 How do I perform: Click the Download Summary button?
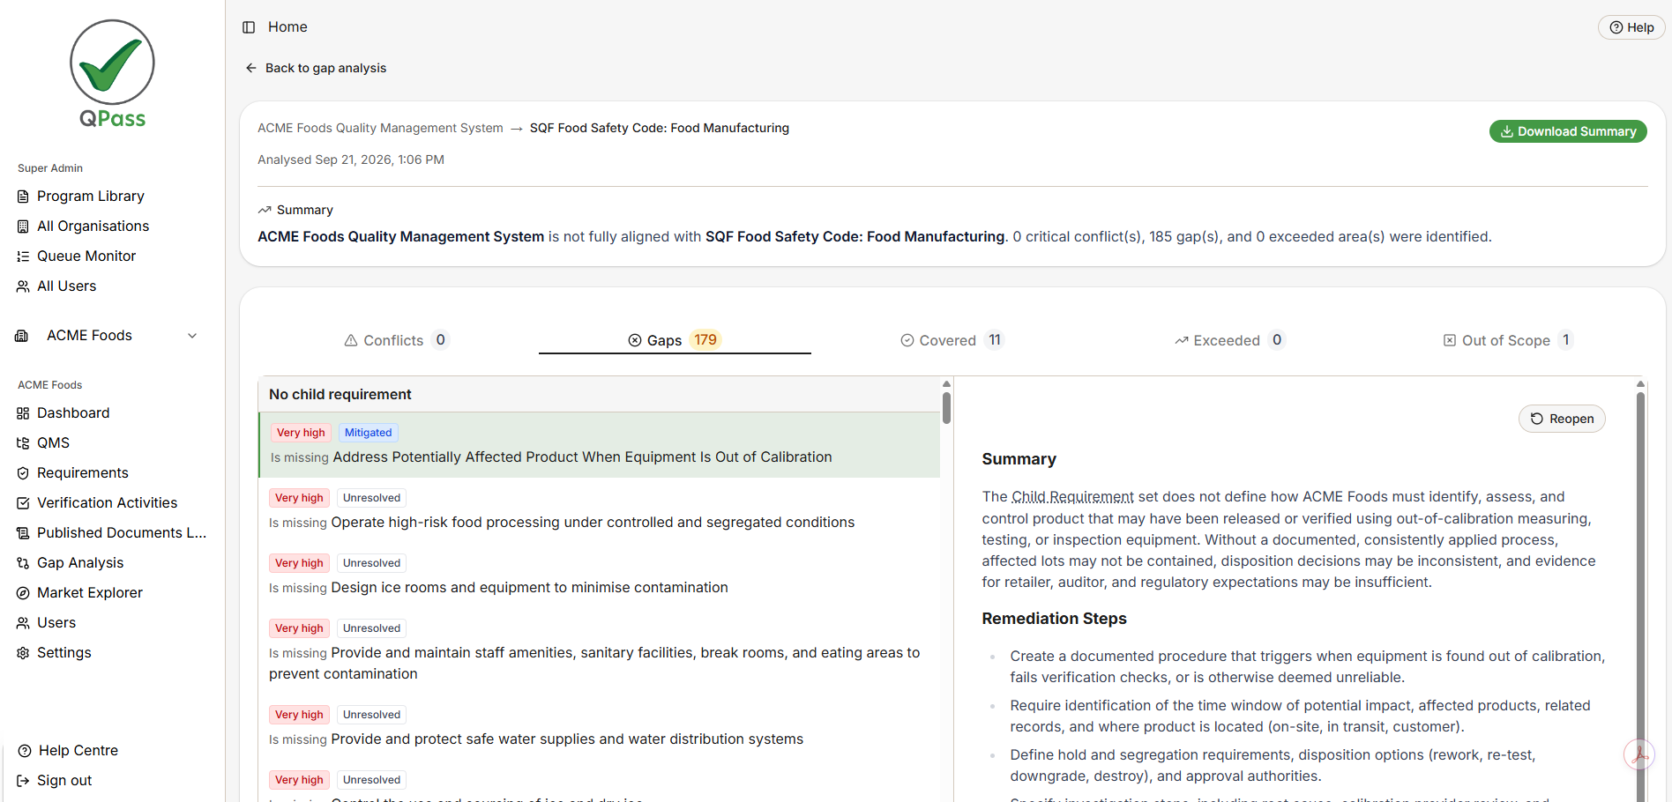(1568, 131)
